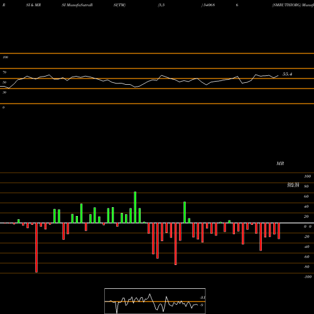This screenshot has height=314, width=314.
Task: Open the mini overview chart thumbnail at bottom
Action: pyautogui.click(x=155, y=301)
